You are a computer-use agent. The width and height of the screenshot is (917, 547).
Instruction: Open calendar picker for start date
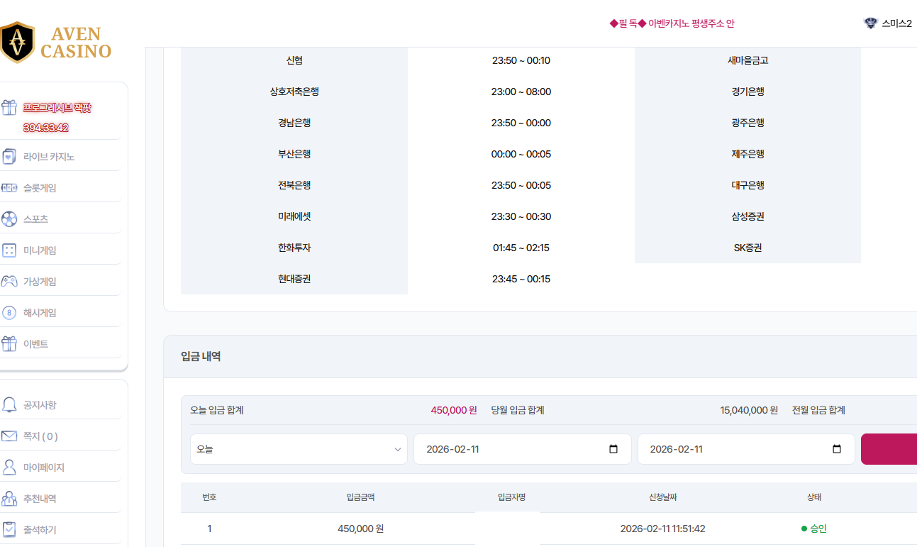pos(613,449)
